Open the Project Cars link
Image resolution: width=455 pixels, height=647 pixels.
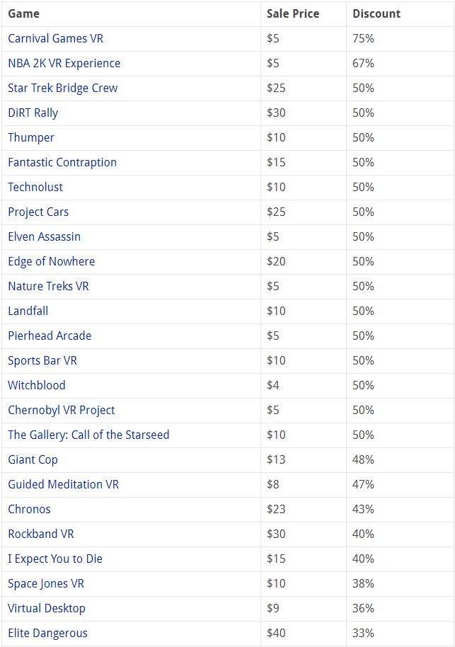[38, 212]
